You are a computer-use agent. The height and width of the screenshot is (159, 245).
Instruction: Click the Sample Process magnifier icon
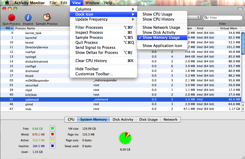pos(47,17)
